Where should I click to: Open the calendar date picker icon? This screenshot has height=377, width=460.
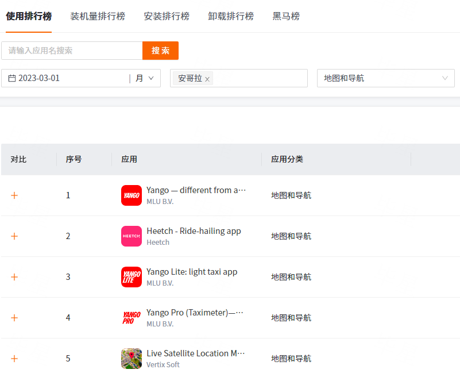[12, 78]
